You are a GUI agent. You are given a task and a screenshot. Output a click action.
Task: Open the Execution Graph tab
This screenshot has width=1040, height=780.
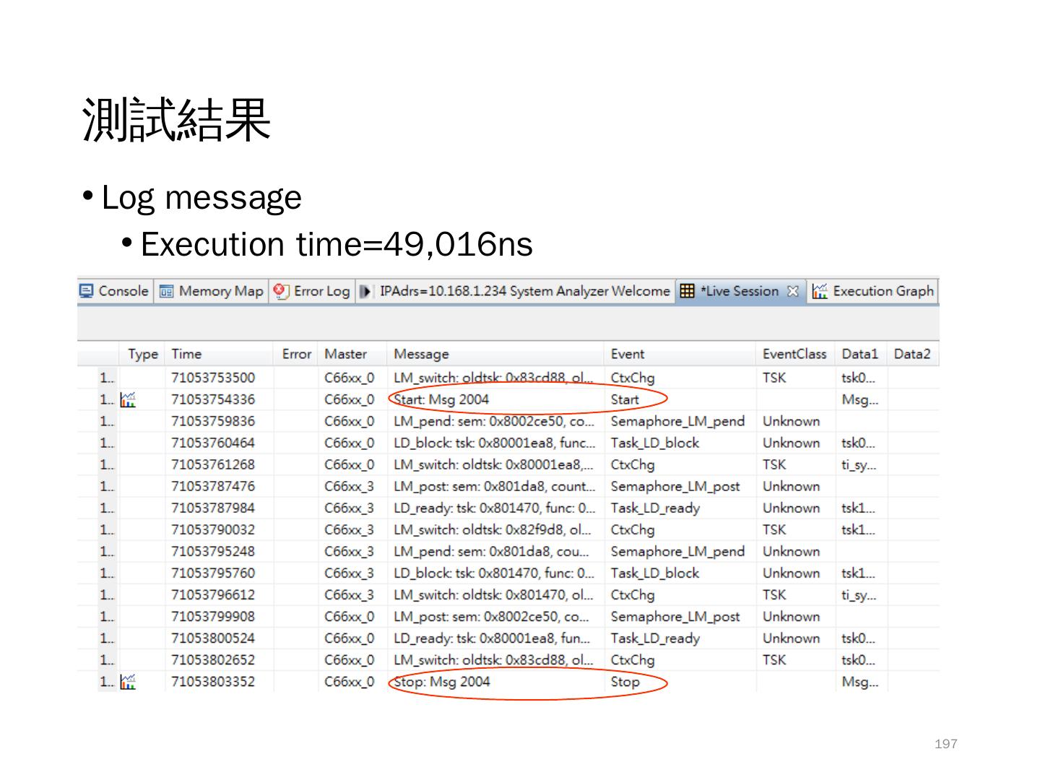pos(873,291)
